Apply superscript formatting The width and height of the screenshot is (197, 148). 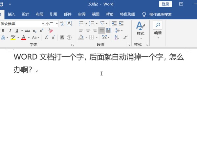pos(41,31)
